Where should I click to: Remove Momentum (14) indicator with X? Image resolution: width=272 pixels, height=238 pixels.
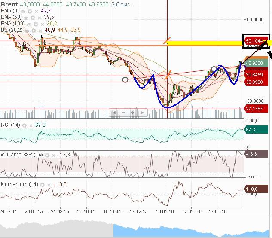(x=49, y=185)
